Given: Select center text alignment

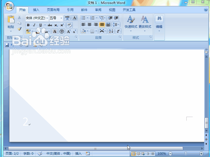Looking at the screenshot, I should click(x=89, y=24).
